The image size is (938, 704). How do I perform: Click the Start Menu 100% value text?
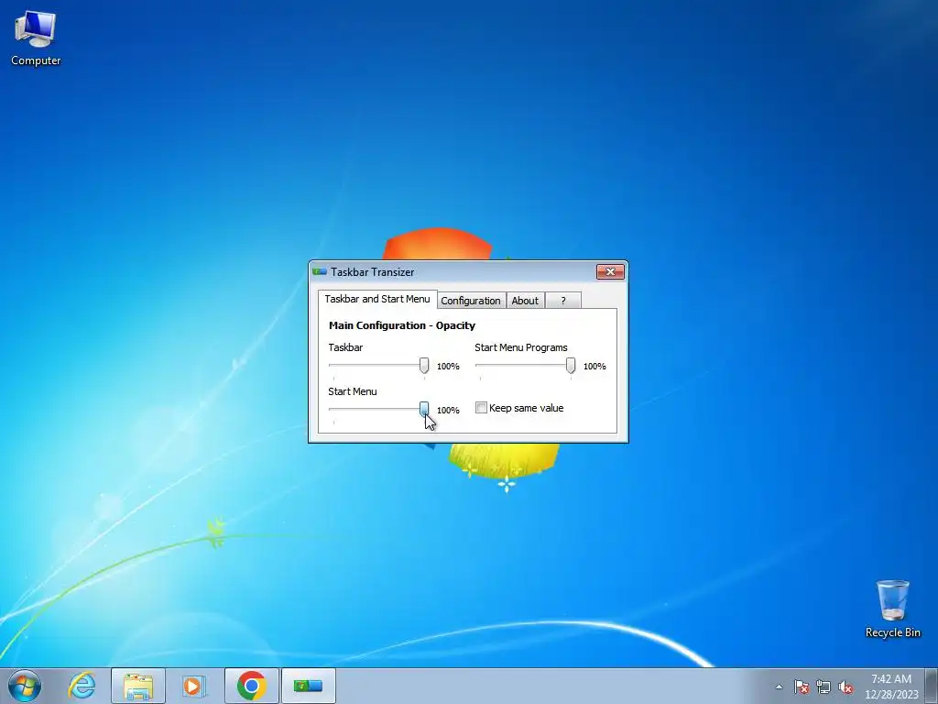coord(448,411)
